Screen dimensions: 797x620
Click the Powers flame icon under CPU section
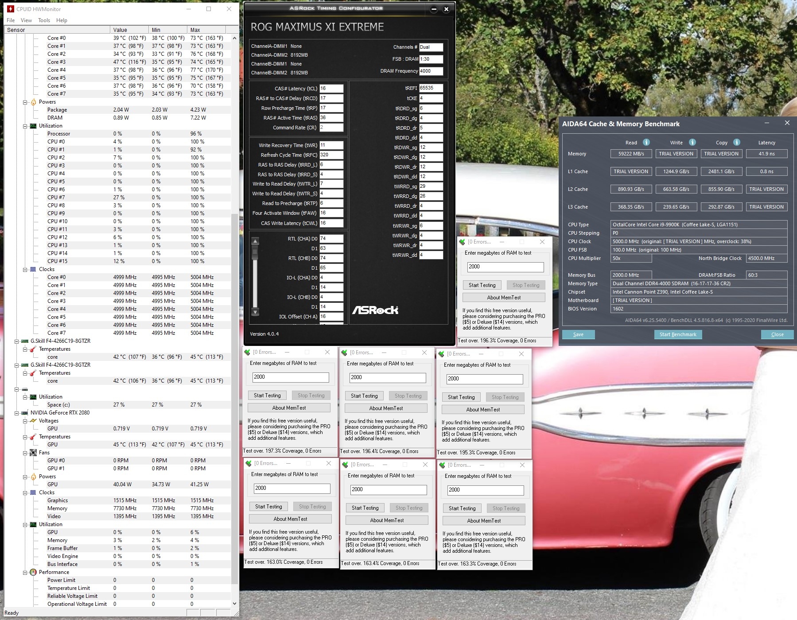point(33,102)
